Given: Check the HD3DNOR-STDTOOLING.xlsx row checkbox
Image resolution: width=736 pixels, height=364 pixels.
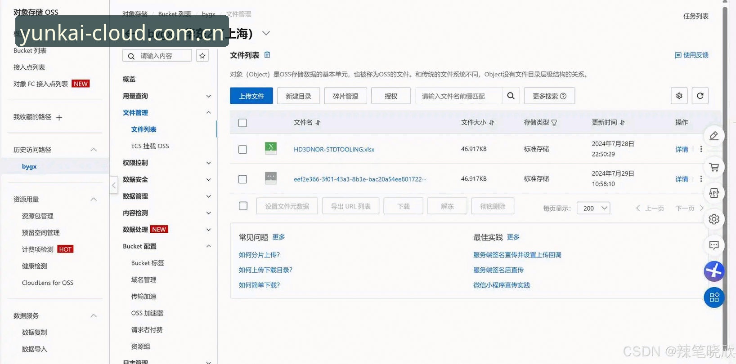Looking at the screenshot, I should pos(243,149).
